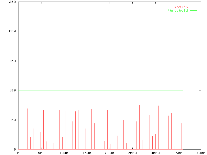Screen dimensions: 207x155
Task: Click the x-axis label 500
Action: (x=41, y=153)
